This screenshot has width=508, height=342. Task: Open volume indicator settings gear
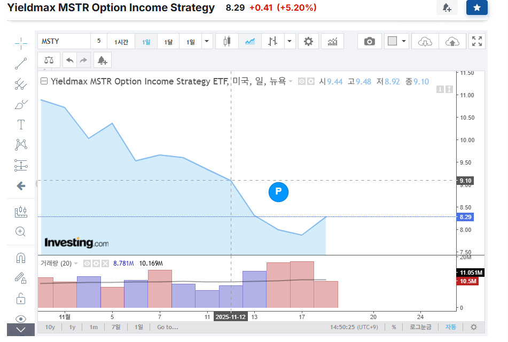(96, 263)
